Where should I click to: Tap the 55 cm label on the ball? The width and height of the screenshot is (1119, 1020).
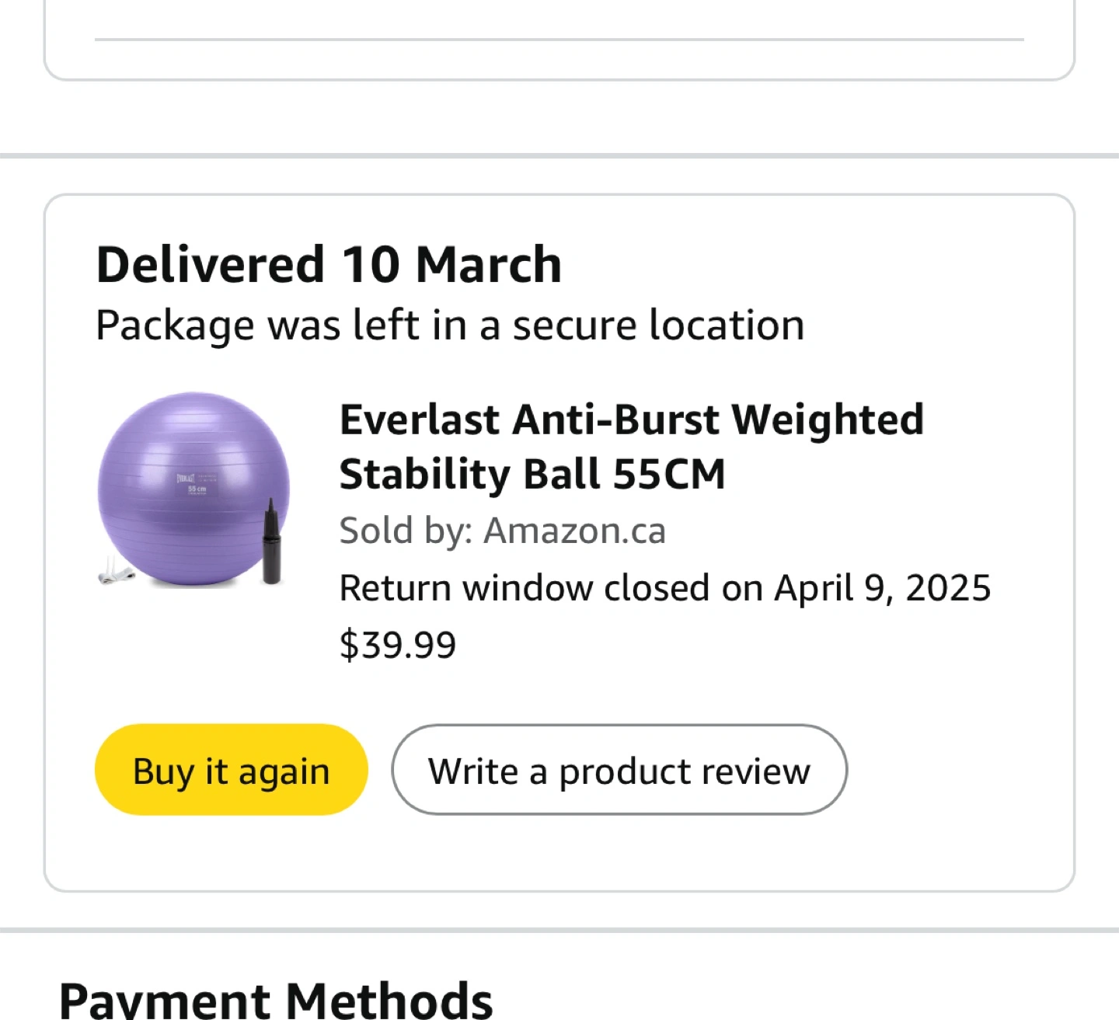pos(197,489)
